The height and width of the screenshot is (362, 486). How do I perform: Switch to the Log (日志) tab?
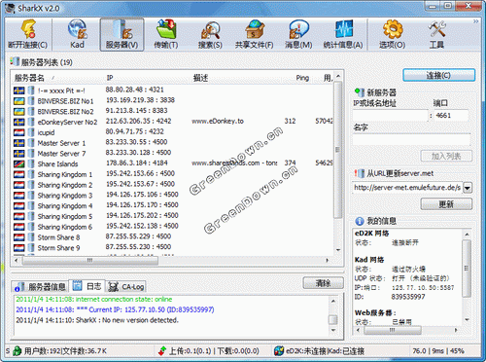tap(87, 286)
